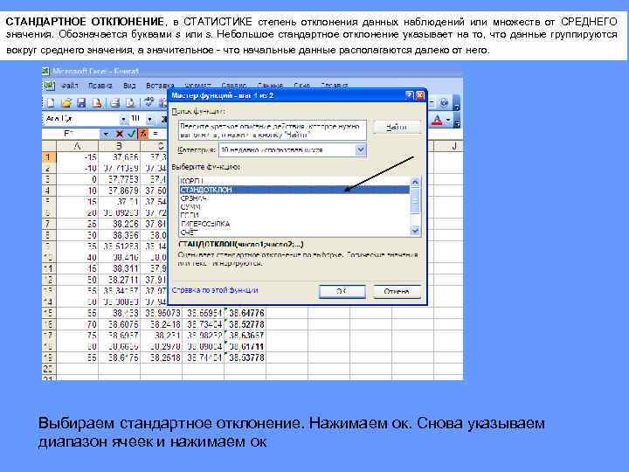Click cell containing 38.64776

click(x=245, y=313)
